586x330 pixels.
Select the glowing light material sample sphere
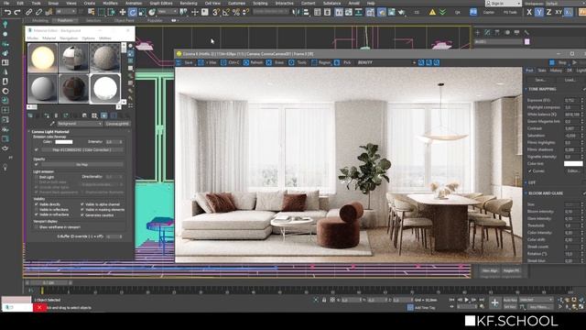(43, 58)
